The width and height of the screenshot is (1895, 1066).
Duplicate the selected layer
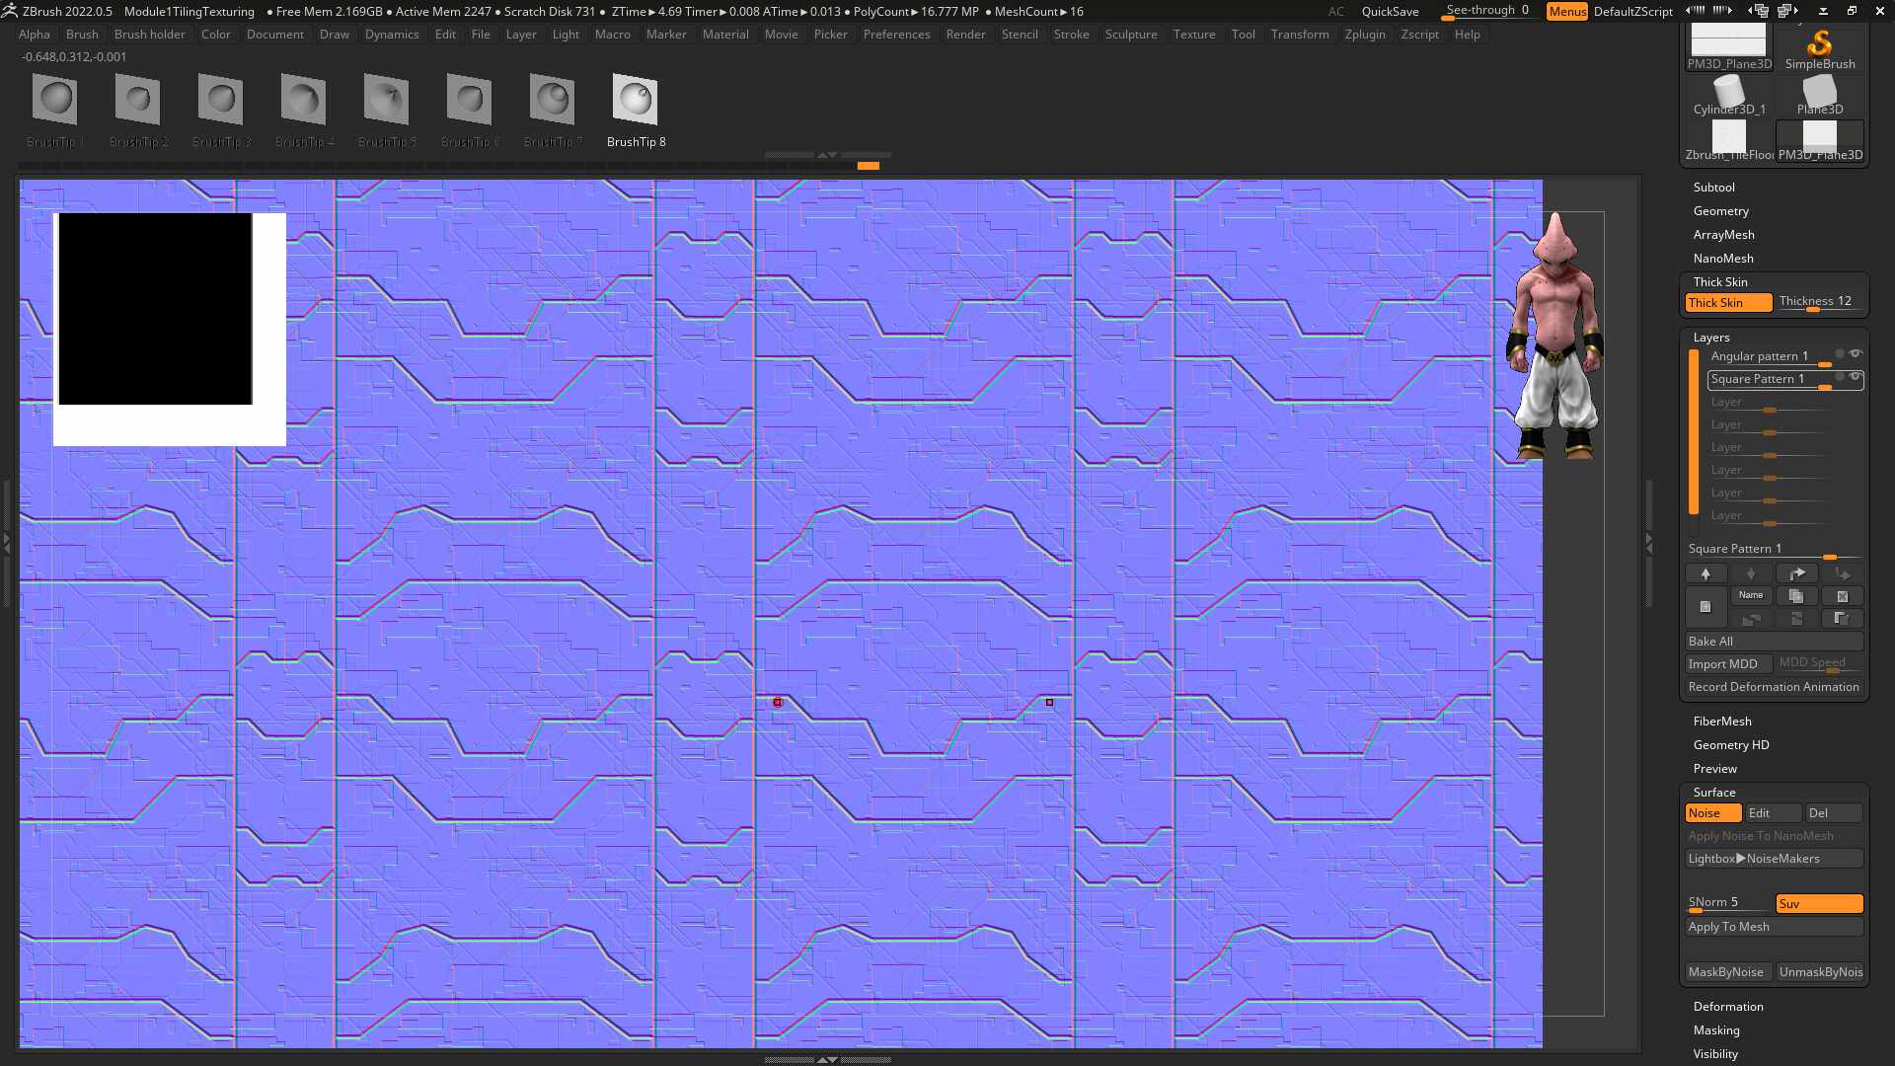point(1796,596)
